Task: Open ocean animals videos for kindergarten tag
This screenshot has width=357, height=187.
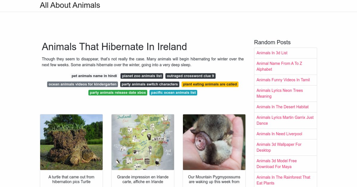Action: click(x=82, y=84)
